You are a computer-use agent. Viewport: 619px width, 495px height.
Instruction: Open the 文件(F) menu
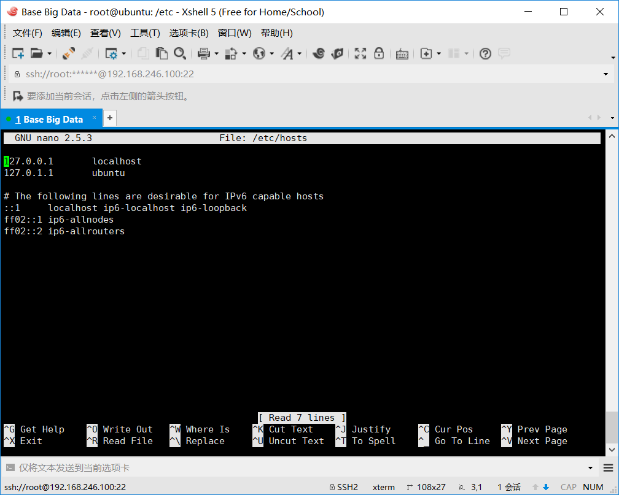tap(27, 33)
